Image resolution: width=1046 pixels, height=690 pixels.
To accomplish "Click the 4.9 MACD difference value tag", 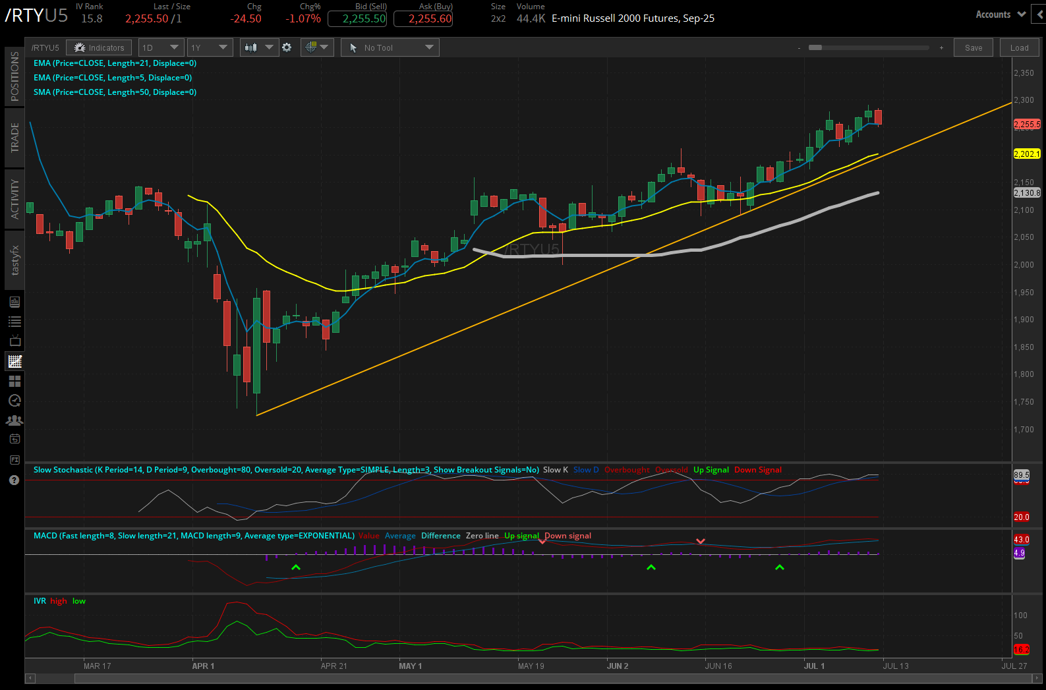I will pos(1019,552).
